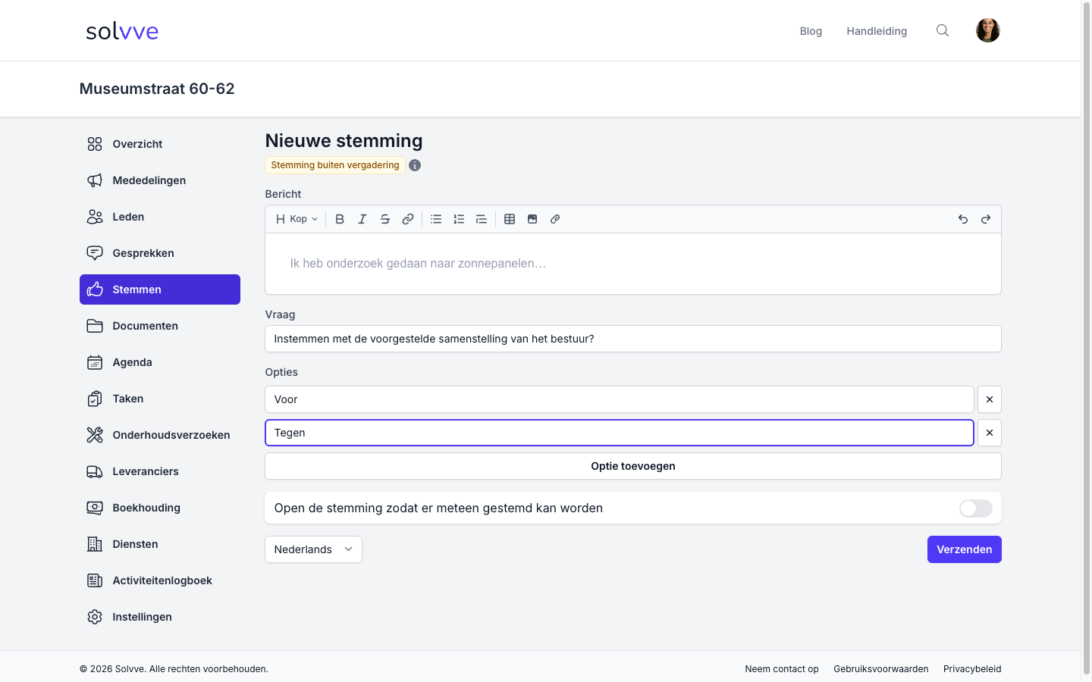The image size is (1092, 682).
Task: Redo the last editor change
Action: point(986,219)
